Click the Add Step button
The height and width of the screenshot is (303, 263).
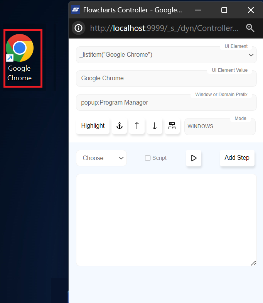237,158
